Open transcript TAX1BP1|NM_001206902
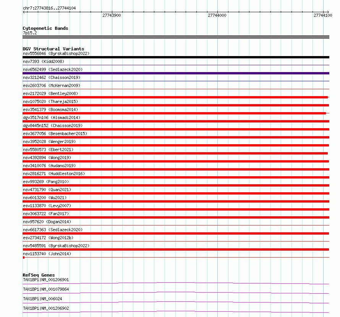 46,308
